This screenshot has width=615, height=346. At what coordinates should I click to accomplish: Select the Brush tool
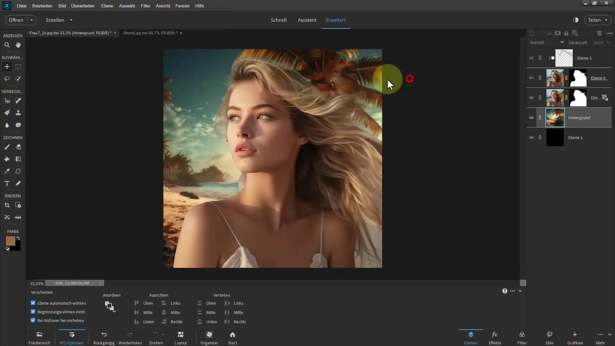coord(7,147)
